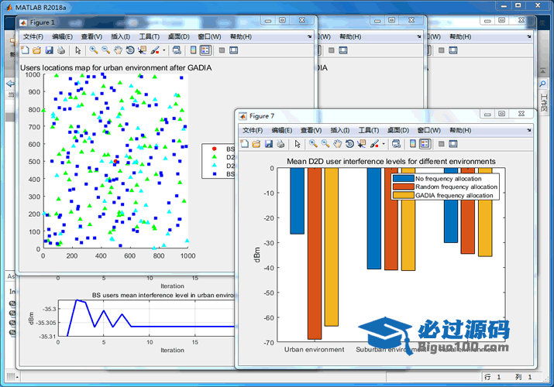The height and width of the screenshot is (387, 554).
Task: Open 工具(T) menu in Figure 7
Action: [369, 131]
